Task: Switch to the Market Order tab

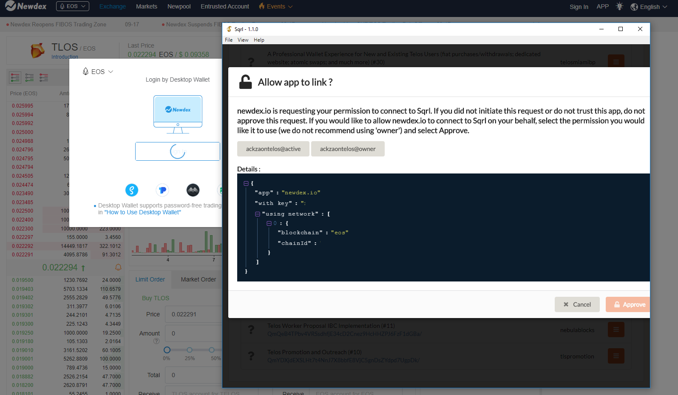Action: click(199, 279)
